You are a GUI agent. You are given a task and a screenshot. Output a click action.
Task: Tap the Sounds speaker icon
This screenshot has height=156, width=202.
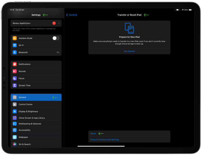(15, 71)
